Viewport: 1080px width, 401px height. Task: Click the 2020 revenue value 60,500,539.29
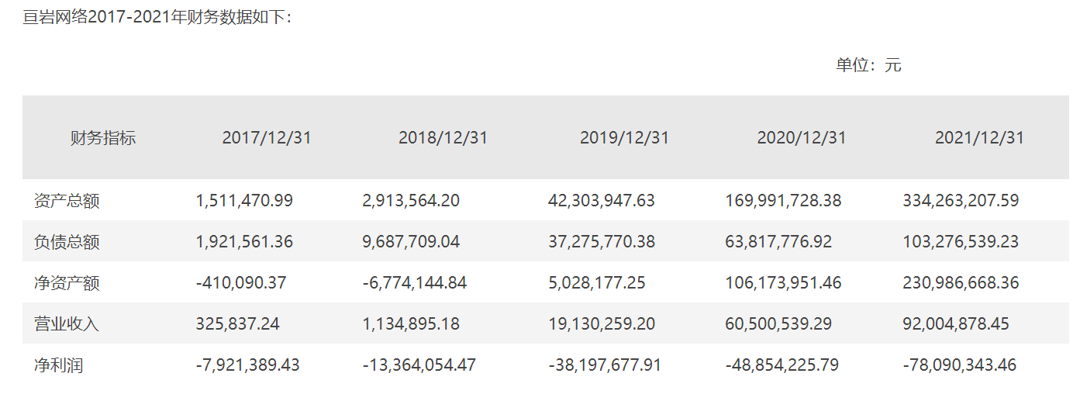coord(778,323)
